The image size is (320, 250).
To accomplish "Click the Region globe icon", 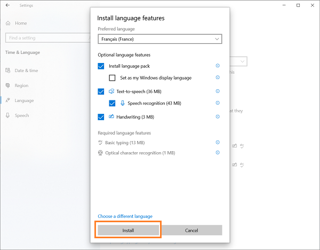I will (8, 85).
